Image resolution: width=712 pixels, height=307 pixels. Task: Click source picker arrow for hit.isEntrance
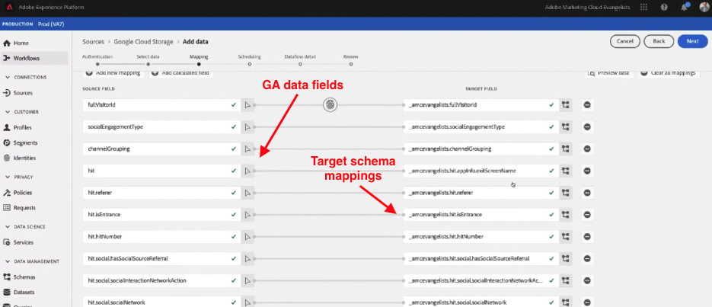pyautogui.click(x=247, y=215)
